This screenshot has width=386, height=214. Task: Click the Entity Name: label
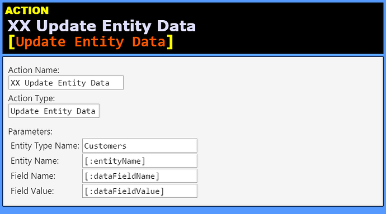coord(35,161)
